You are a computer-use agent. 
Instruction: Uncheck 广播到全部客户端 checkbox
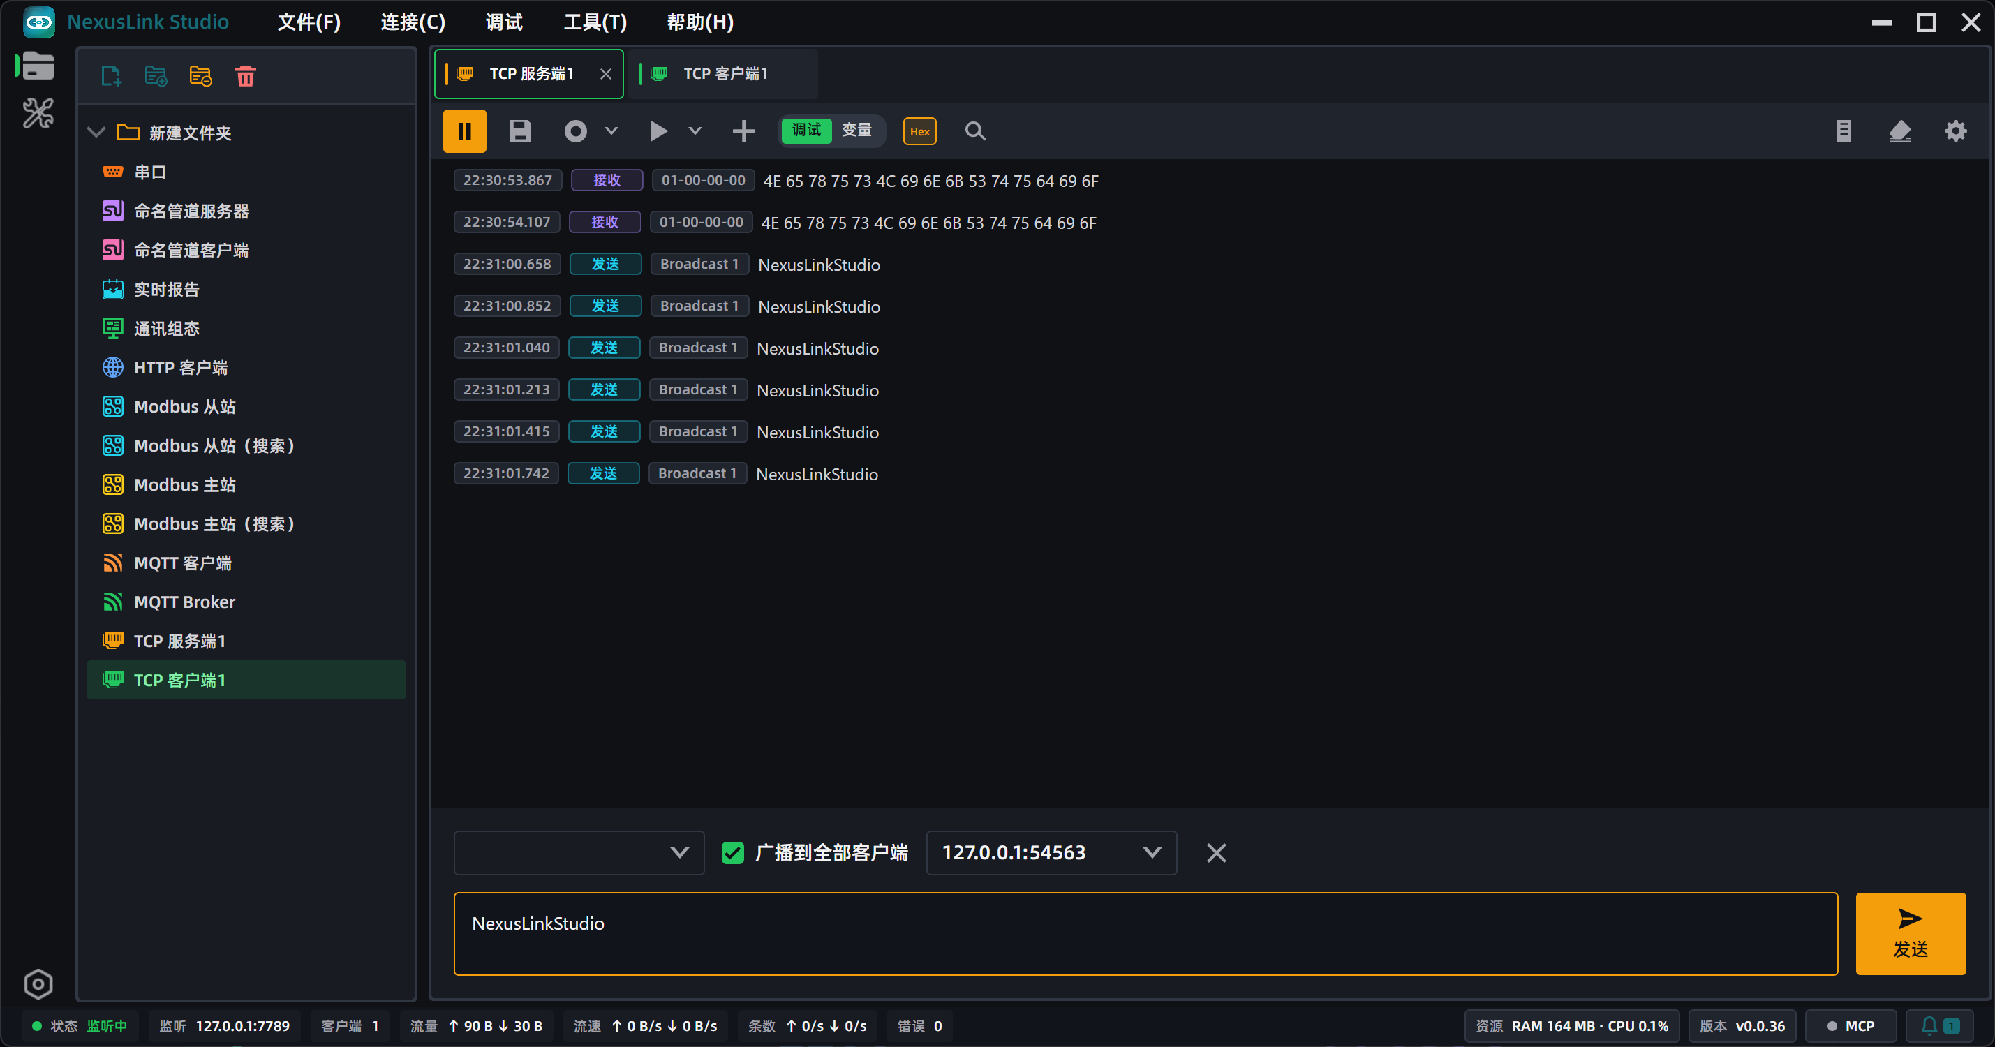click(733, 853)
